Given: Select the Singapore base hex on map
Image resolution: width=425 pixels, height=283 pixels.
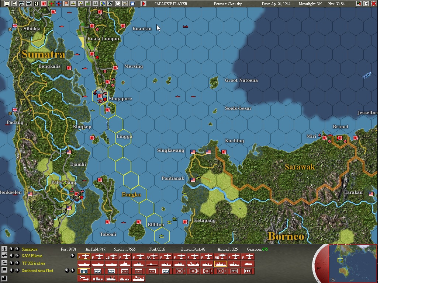Looking at the screenshot, I should point(100,95).
